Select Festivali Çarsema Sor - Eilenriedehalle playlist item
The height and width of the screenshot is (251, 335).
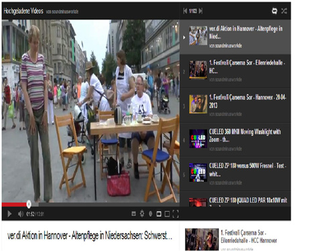pyautogui.click(x=235, y=71)
